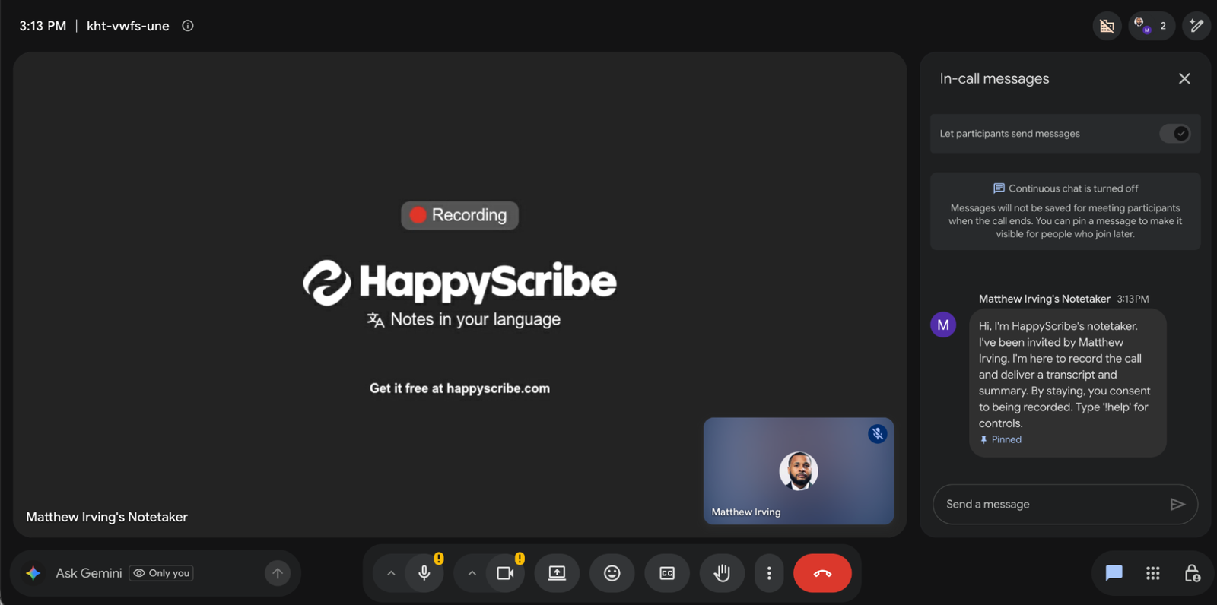Viewport: 1217px width, 605px height.
Task: Select Matthew Irving's video thumbnail
Action: coord(799,470)
